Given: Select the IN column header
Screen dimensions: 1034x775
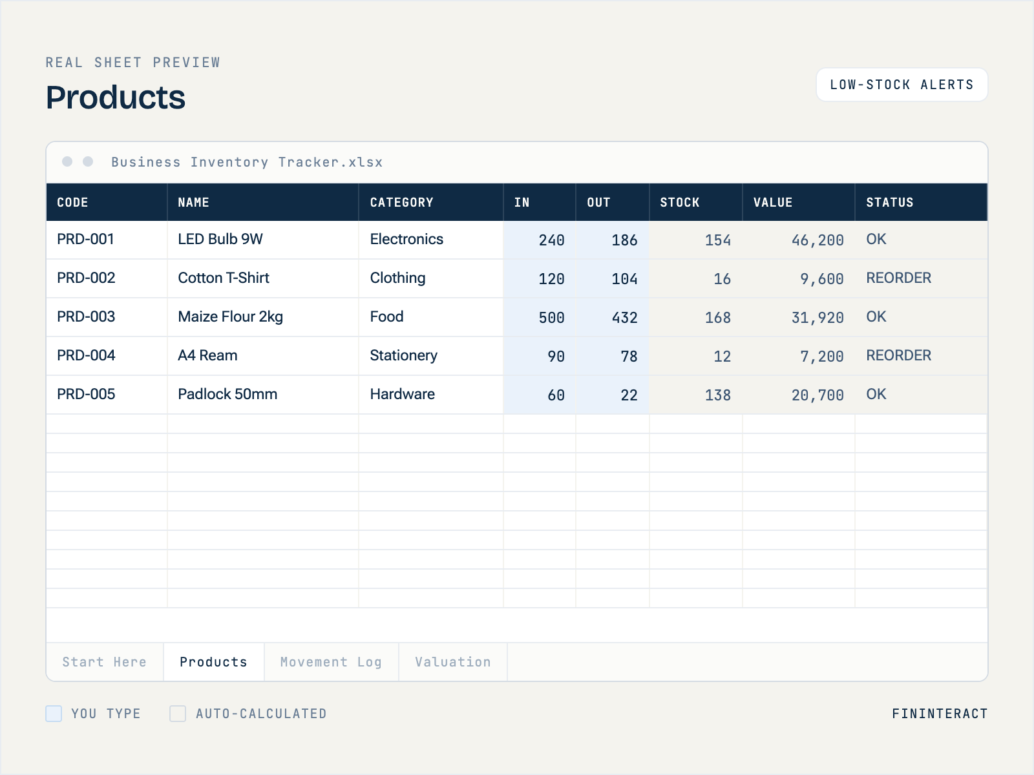Looking at the screenshot, I should [x=540, y=202].
